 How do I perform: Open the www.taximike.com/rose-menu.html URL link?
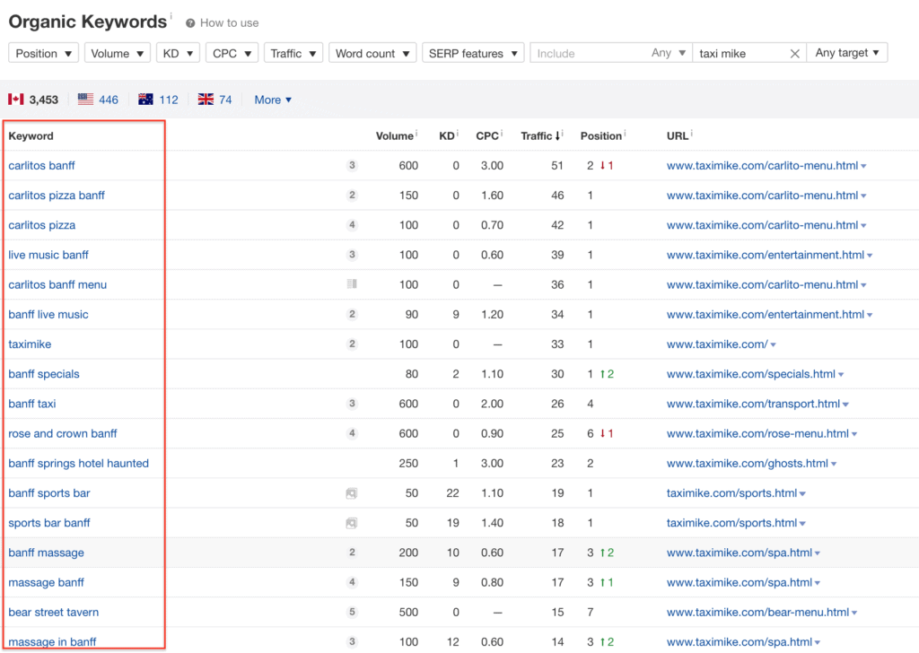tap(757, 433)
